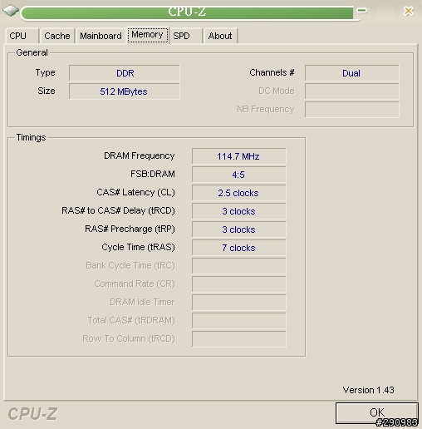Click the empty NB Frequency field

352,110
